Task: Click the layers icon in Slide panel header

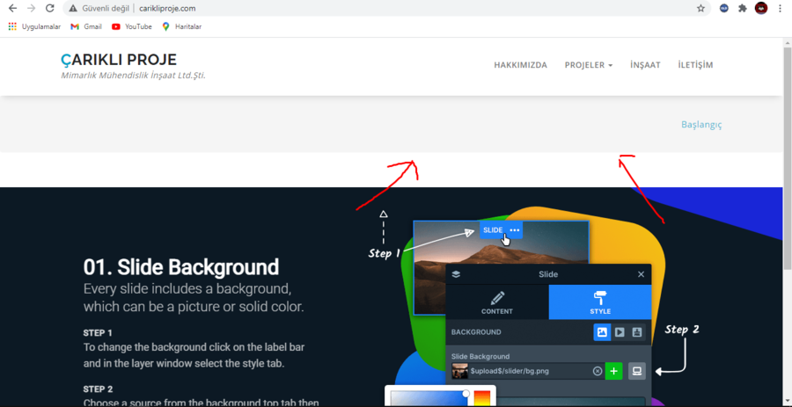Action: click(456, 274)
